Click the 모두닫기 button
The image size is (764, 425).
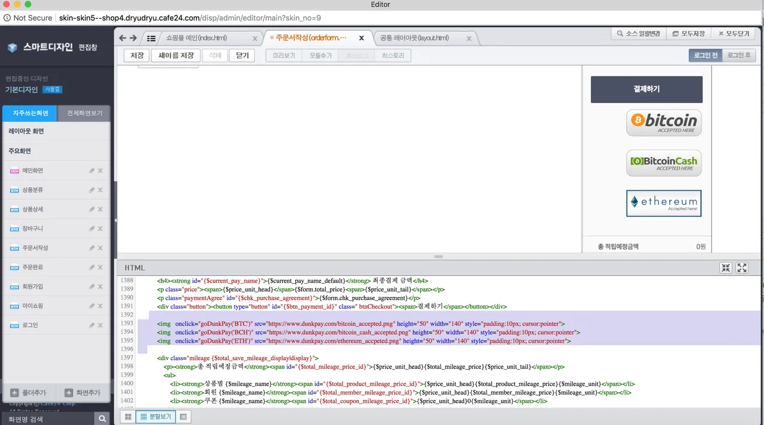point(734,34)
